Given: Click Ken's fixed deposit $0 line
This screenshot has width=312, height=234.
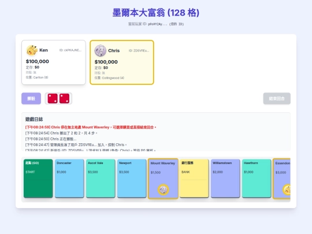Looking at the screenshot, I should (32, 67).
